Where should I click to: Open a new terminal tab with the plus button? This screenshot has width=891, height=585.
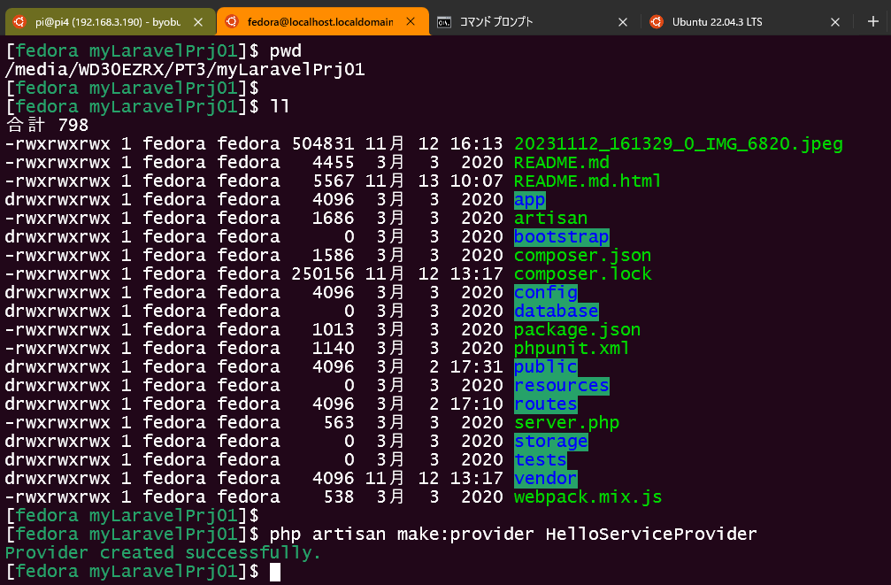[872, 20]
